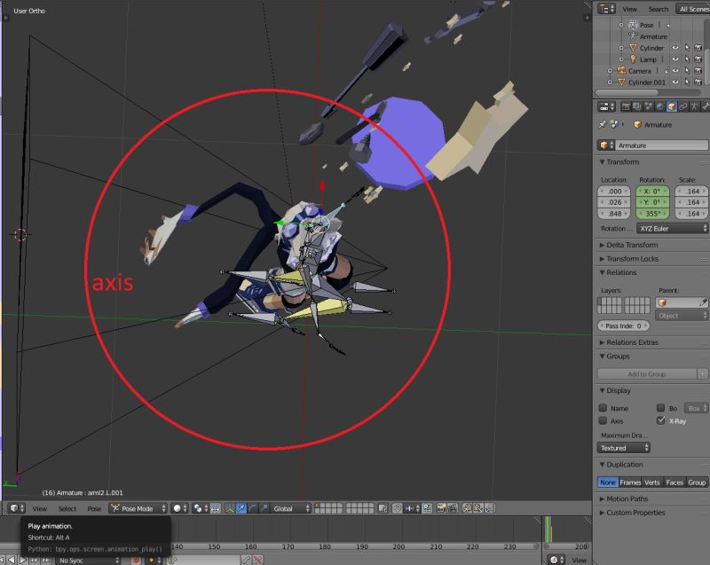Open the 3D view editor type selector
Screen dimensions: 710x565
tap(17, 508)
